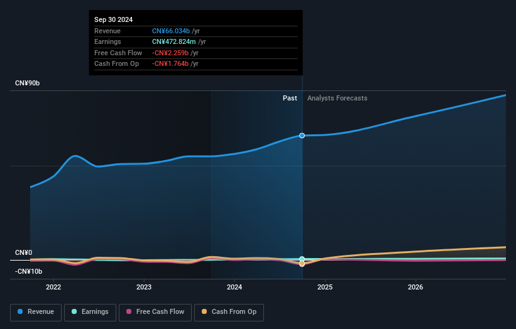The image size is (516, 329).
Task: Click the CN¥66.034b revenue value
Action: [171, 31]
